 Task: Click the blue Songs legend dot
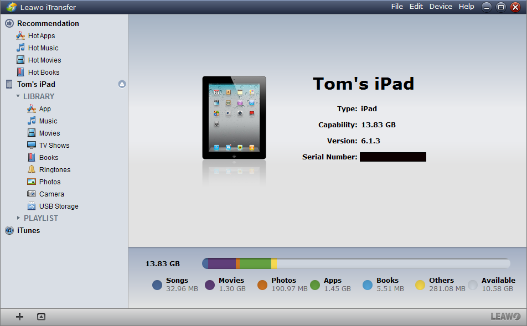tap(157, 285)
